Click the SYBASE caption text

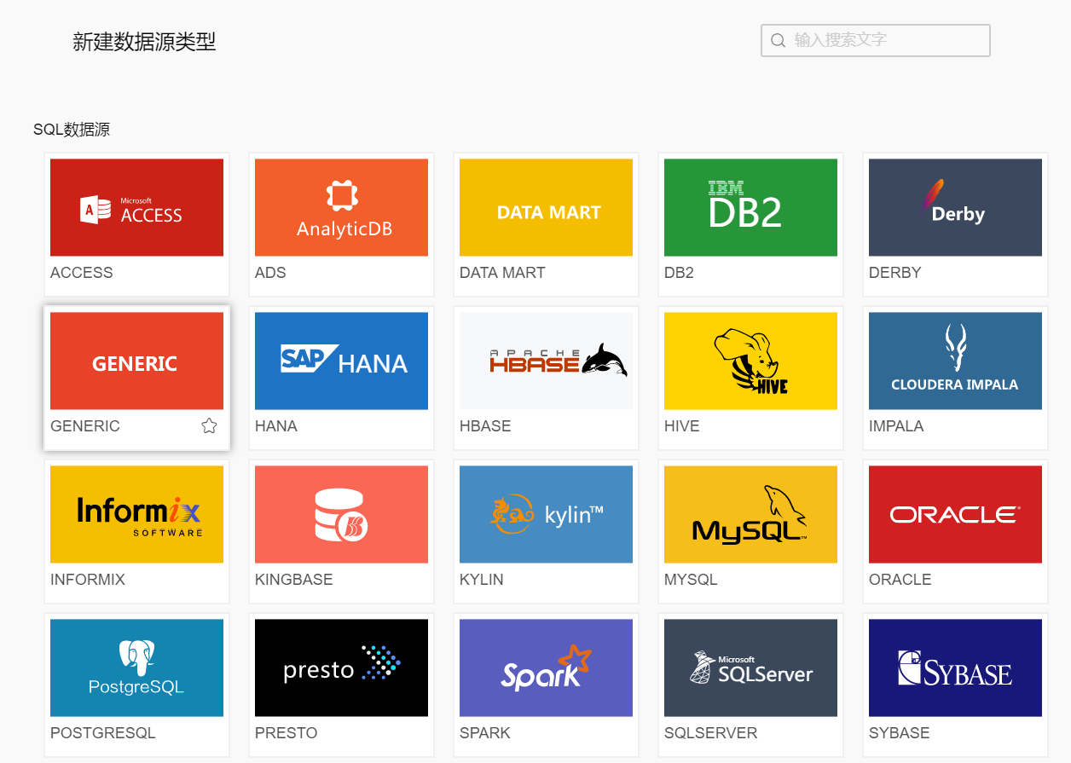(900, 733)
